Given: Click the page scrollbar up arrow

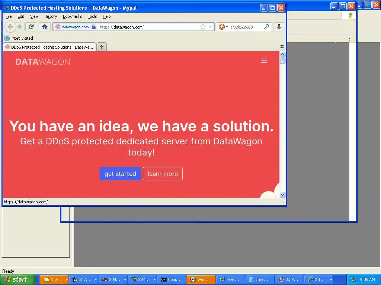Looking at the screenshot, I should [x=282, y=54].
